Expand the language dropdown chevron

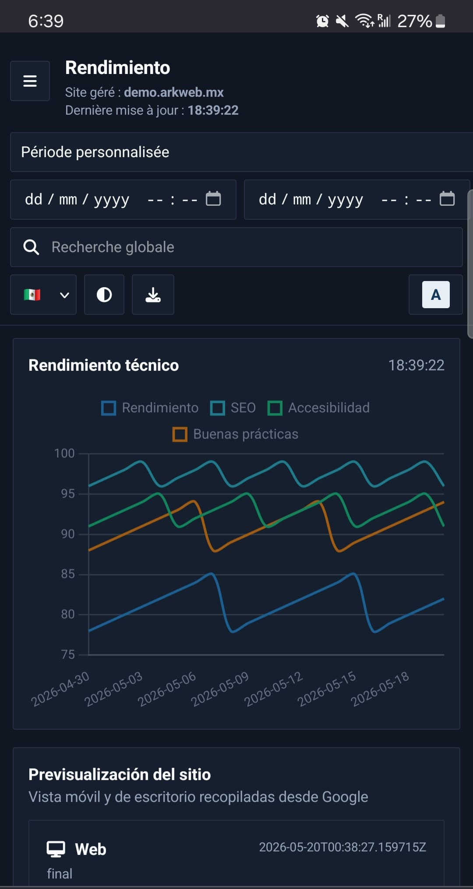64,295
